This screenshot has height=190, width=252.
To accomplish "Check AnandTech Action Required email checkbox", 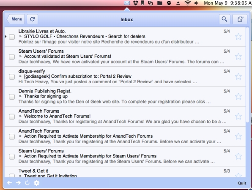I will click(12, 136).
